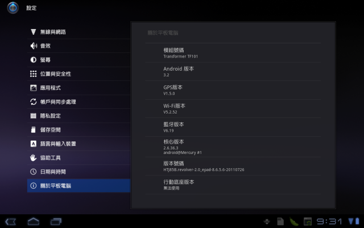Click the speaker icon beside 音效
The width and height of the screenshot is (364, 228).
(34, 46)
